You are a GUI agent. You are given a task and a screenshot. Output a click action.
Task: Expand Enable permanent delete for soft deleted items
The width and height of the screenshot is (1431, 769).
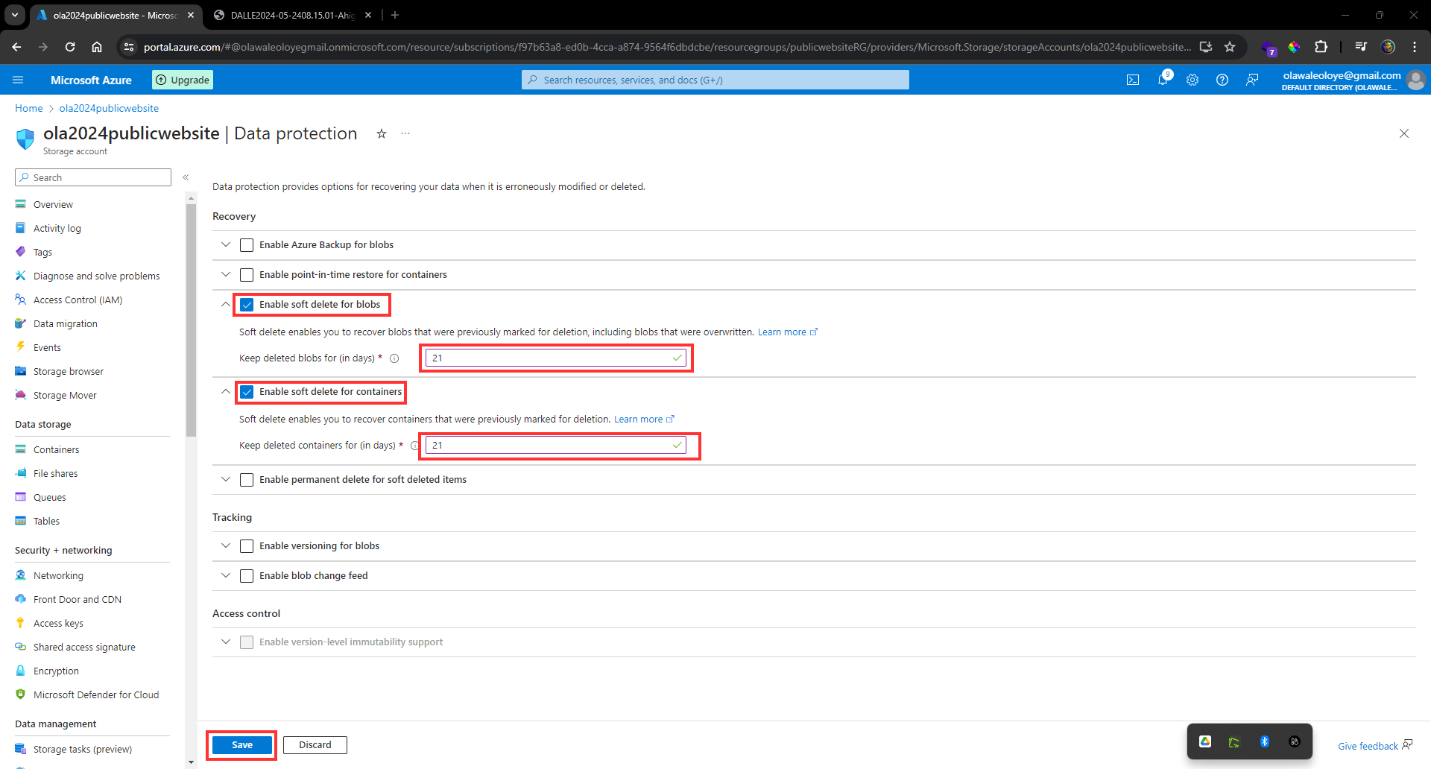(x=225, y=479)
